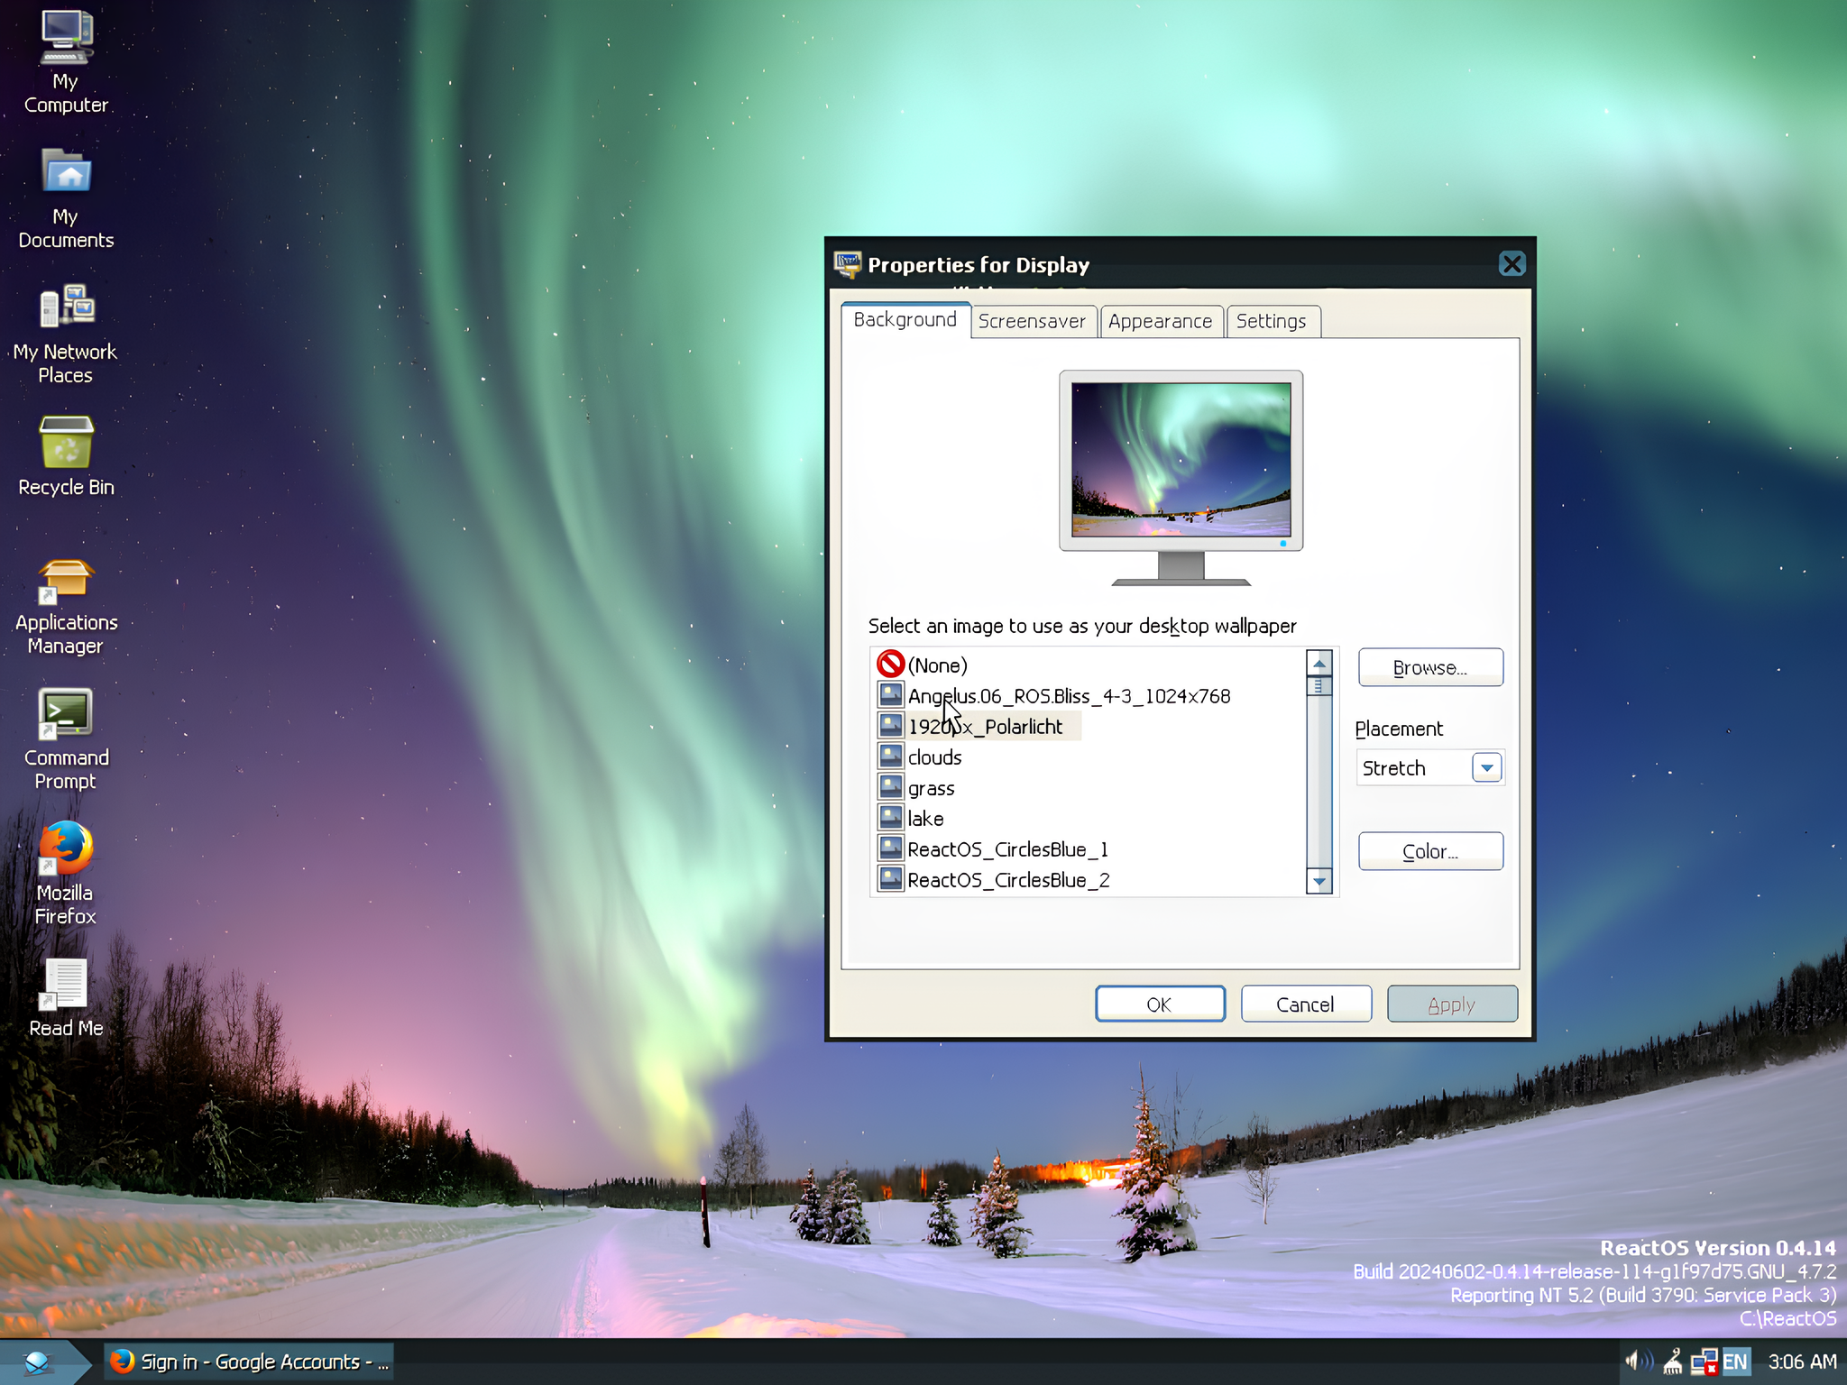Click the 3:06 AM taskbar clock

[1802, 1362]
